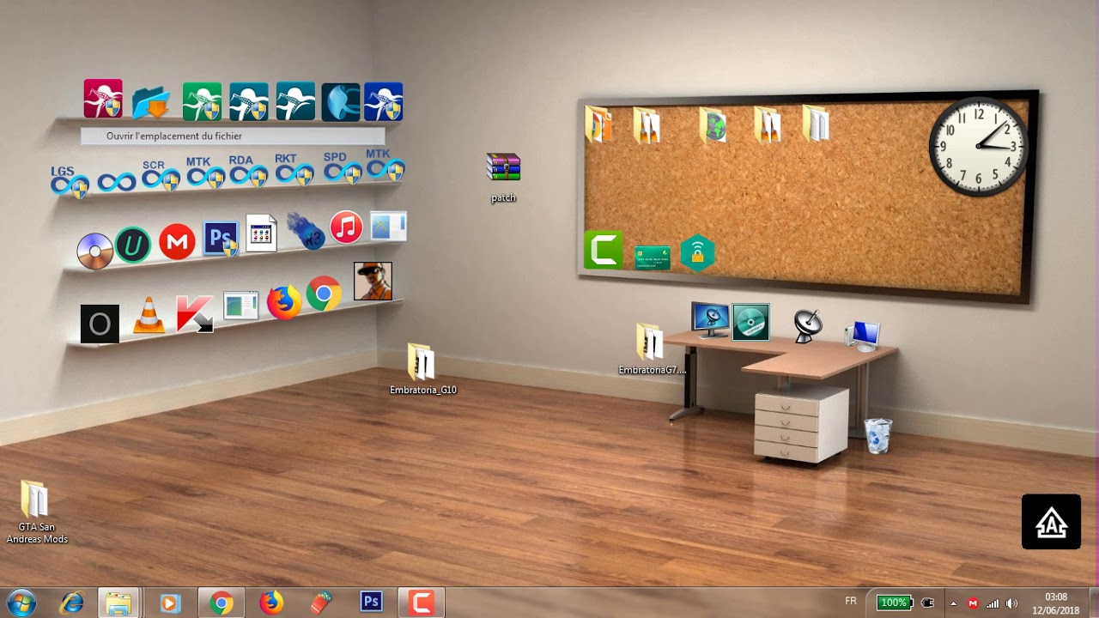
Task: Show hidden system tray icons
Action: [x=953, y=603]
